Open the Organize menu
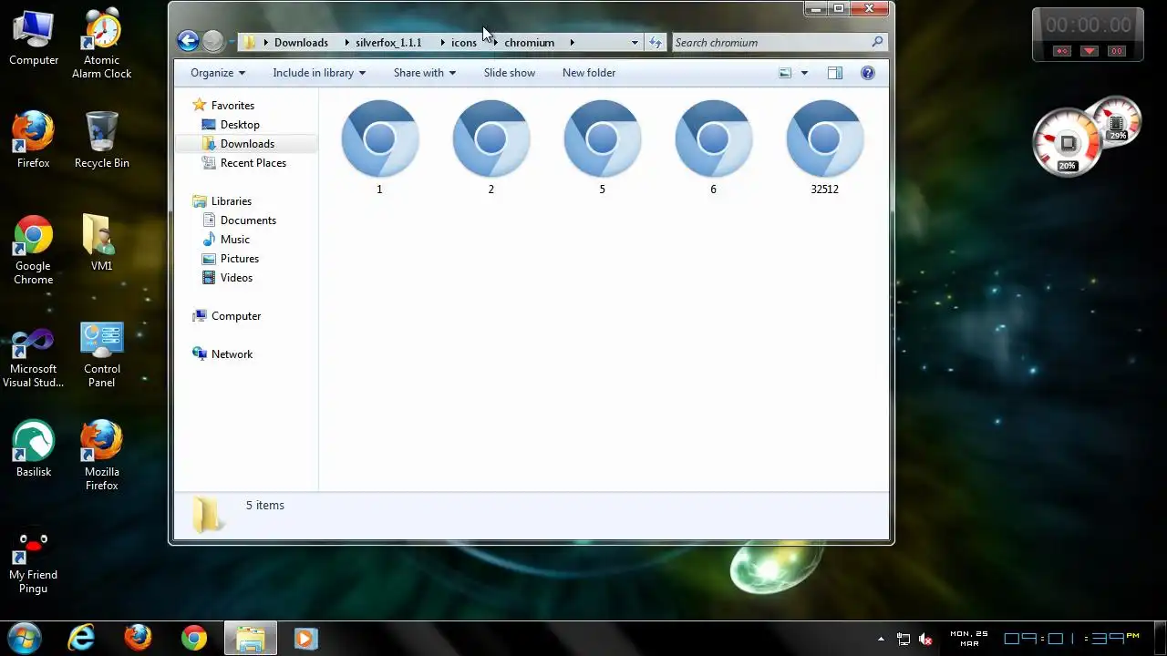Viewport: 1167px width, 656px height. pos(218,73)
